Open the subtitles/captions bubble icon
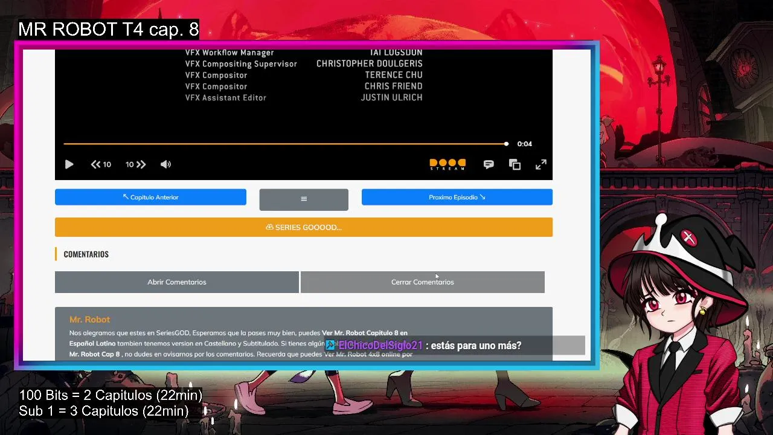 pyautogui.click(x=489, y=164)
